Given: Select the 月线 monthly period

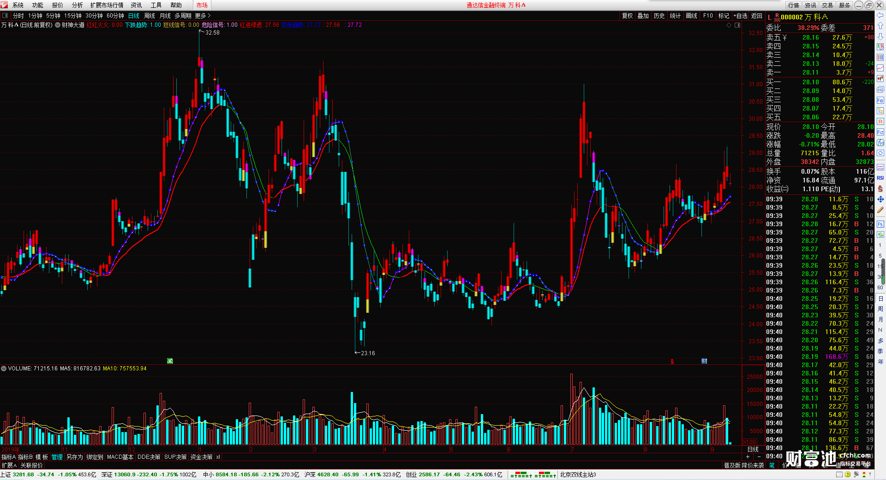Looking at the screenshot, I should click(165, 16).
